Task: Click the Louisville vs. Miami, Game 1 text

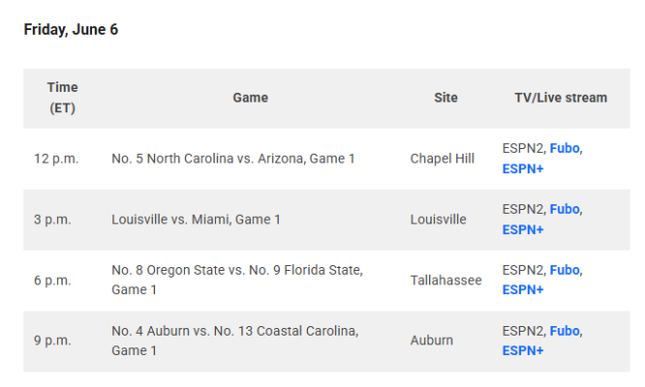Action: click(197, 220)
